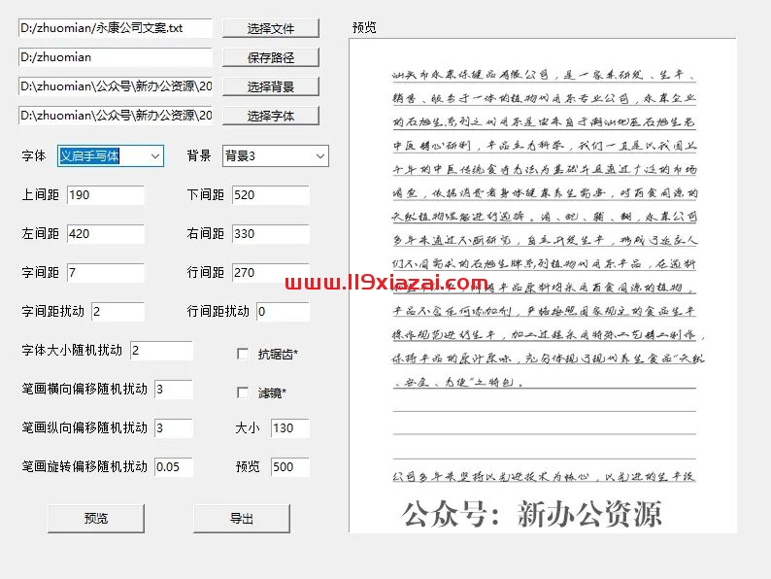The height and width of the screenshot is (579, 771).
Task: Edit the 笔画旋转偏移随机扰动 field 0.05
Action: (x=174, y=467)
